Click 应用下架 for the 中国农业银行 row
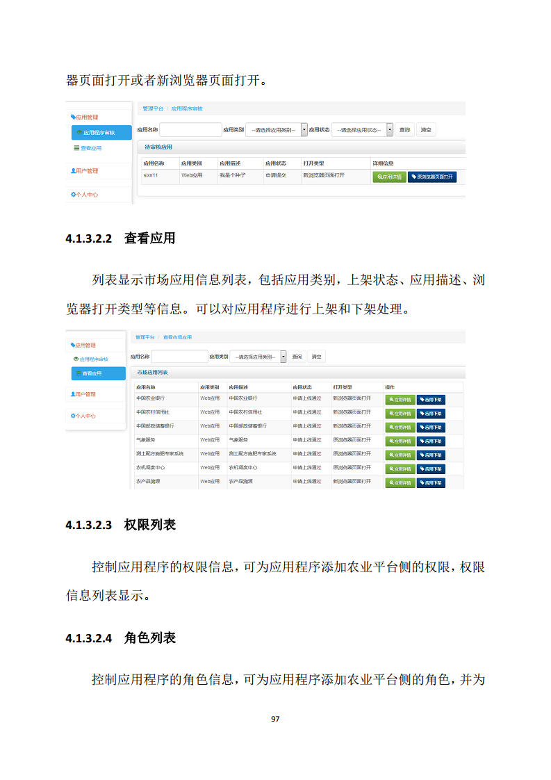Screen dimensions: 551x780 coord(431,400)
